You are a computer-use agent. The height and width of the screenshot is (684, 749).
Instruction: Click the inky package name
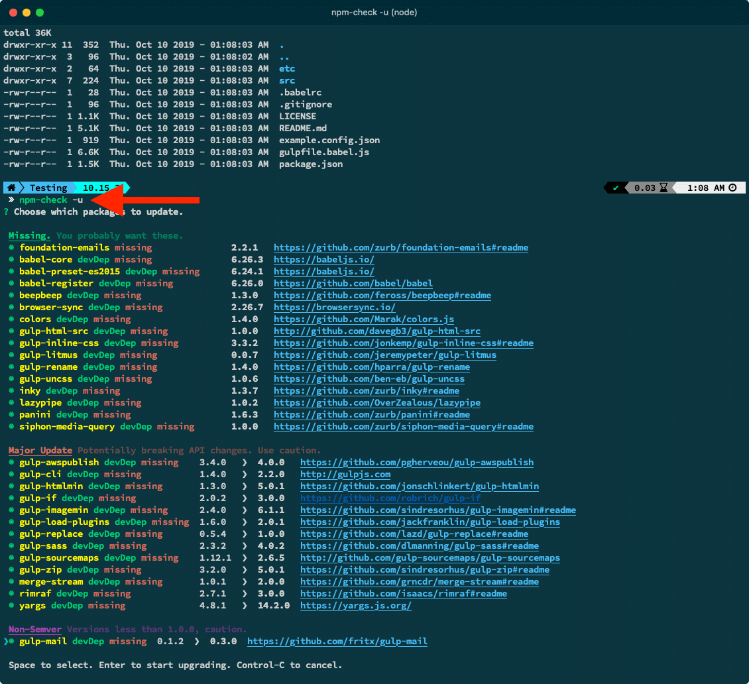pyautogui.click(x=30, y=391)
